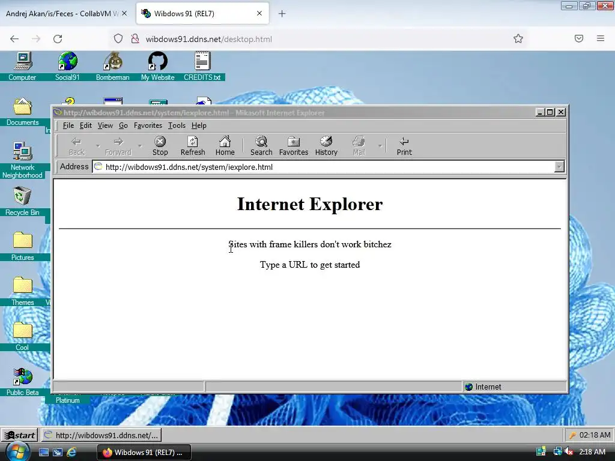The width and height of the screenshot is (615, 461).
Task: Open the File menu in IE
Action: click(x=68, y=125)
